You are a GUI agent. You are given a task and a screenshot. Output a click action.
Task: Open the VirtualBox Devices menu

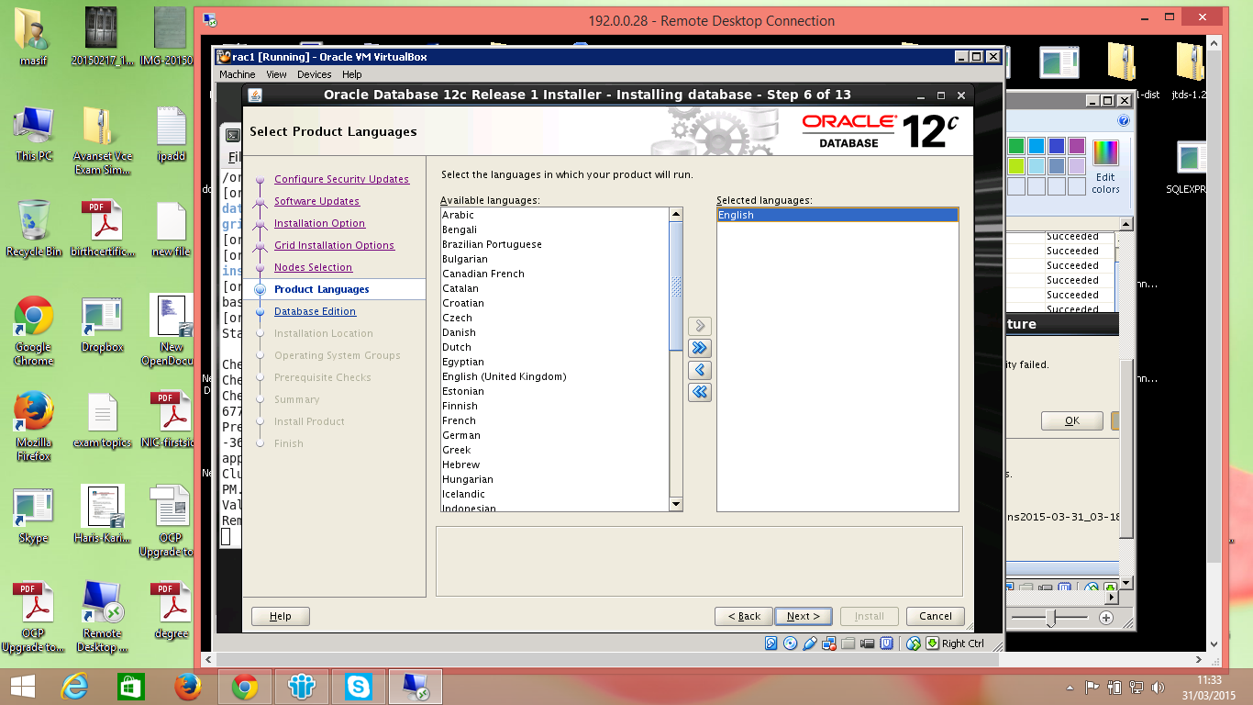click(x=314, y=74)
